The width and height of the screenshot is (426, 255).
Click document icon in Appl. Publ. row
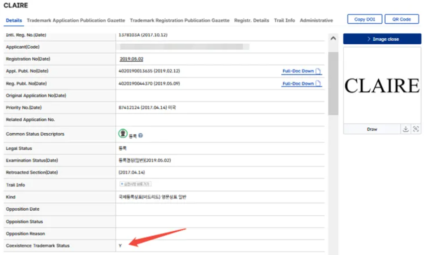(318, 71)
